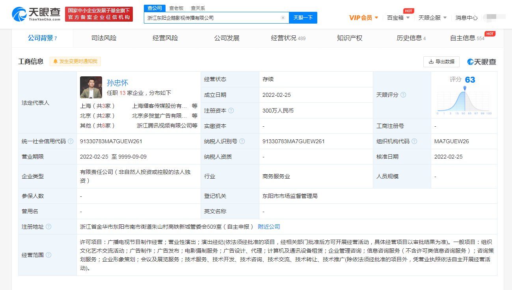Open the 百宝箱 dropdown

(x=398, y=18)
